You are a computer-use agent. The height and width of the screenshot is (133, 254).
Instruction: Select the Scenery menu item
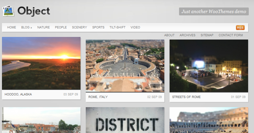[79, 27]
